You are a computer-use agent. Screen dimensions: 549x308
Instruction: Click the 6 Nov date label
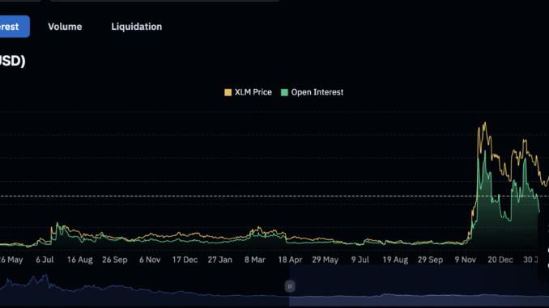point(150,259)
